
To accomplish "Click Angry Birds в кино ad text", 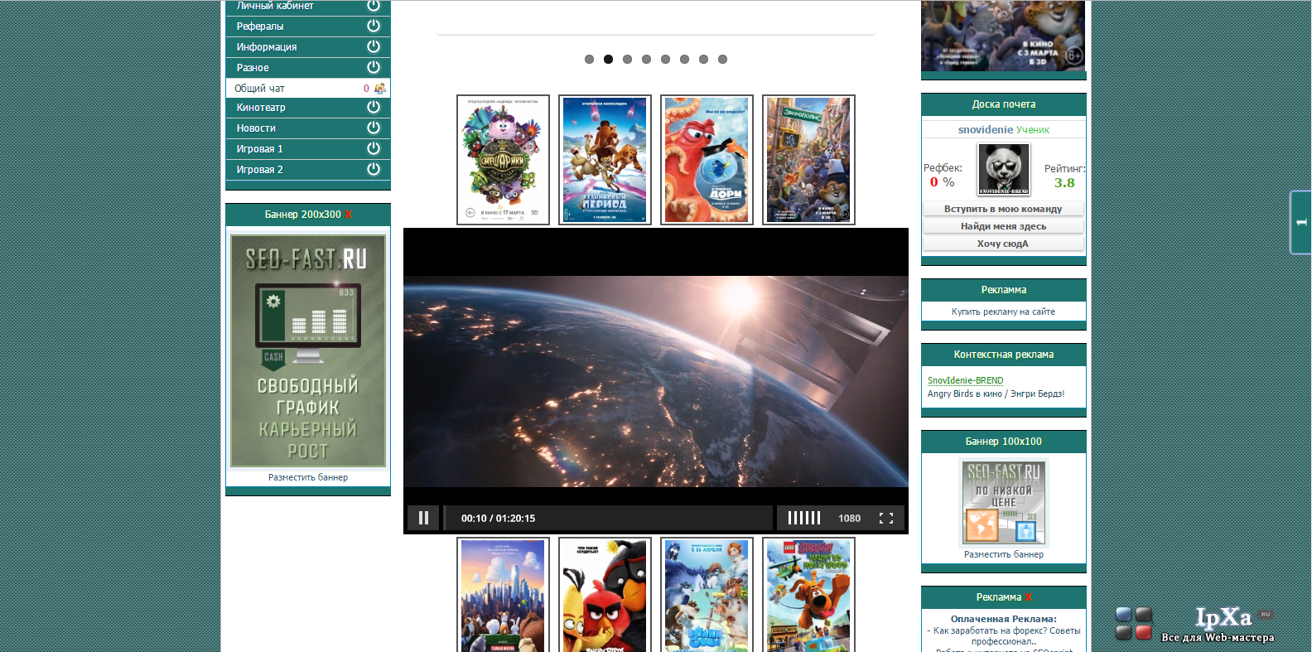I will (x=996, y=394).
